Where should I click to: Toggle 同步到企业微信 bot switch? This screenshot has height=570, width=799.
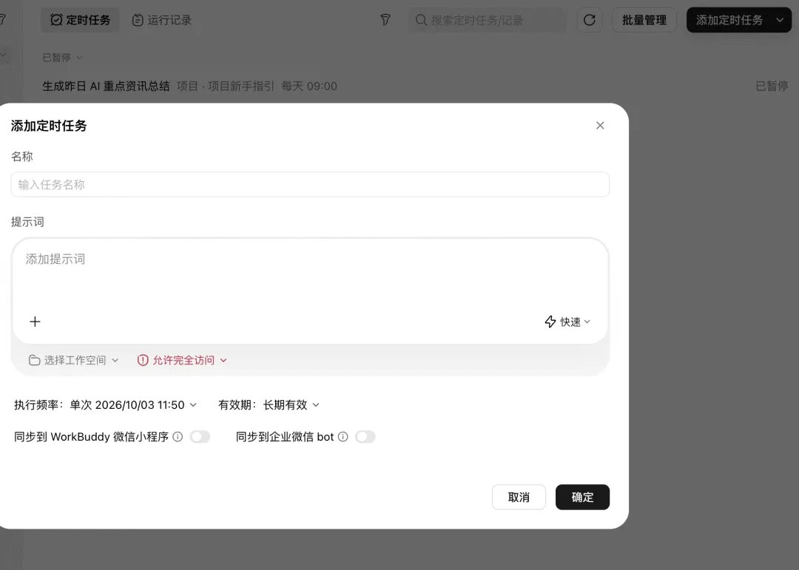click(365, 436)
